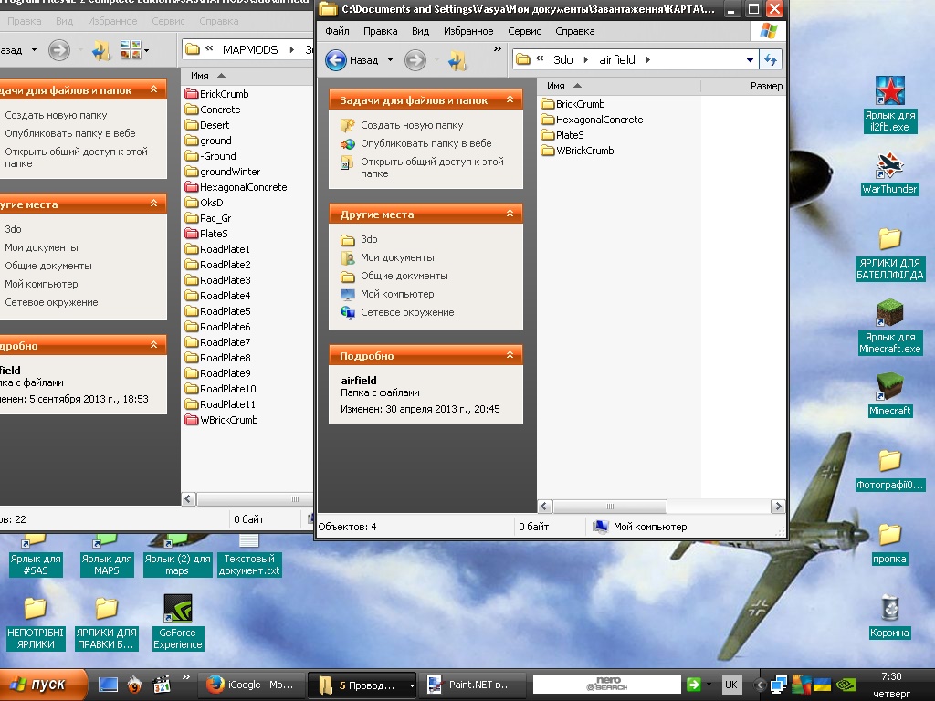Open the HexagonalConcrete folder in the airfield window
935x701 pixels.
pos(598,120)
